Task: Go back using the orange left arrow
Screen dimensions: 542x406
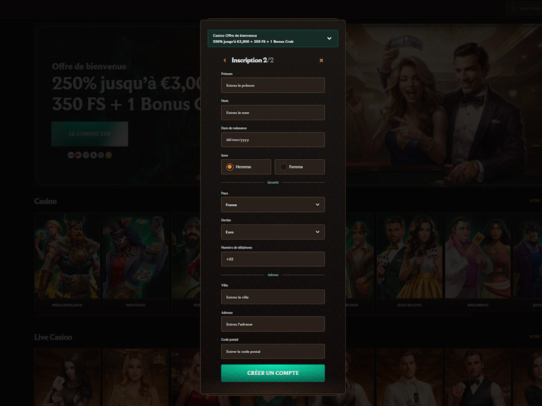Action: coord(224,60)
